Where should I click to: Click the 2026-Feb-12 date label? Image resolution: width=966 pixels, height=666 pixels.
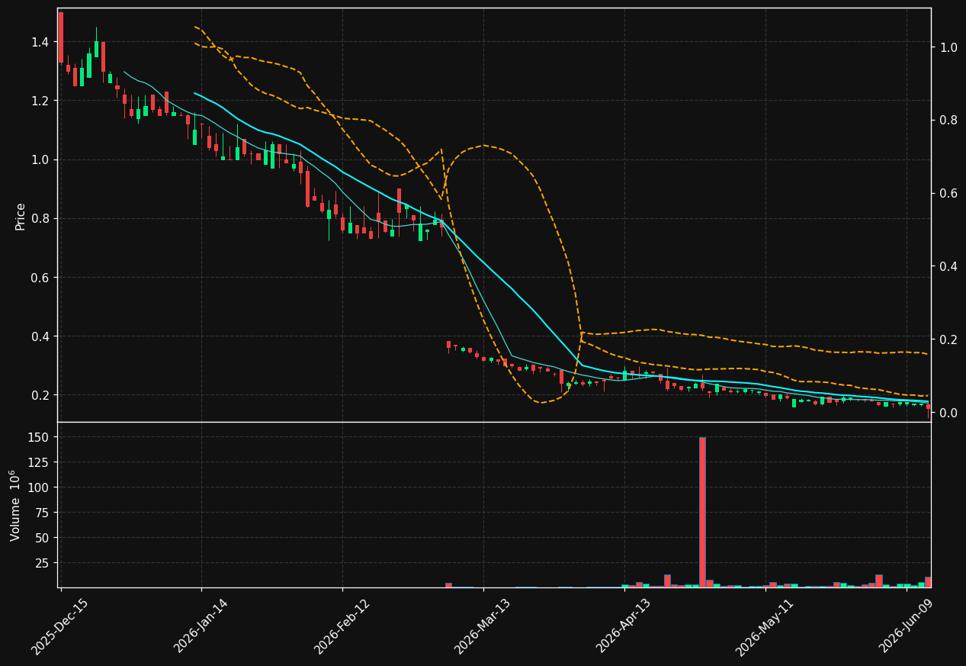tap(342, 627)
